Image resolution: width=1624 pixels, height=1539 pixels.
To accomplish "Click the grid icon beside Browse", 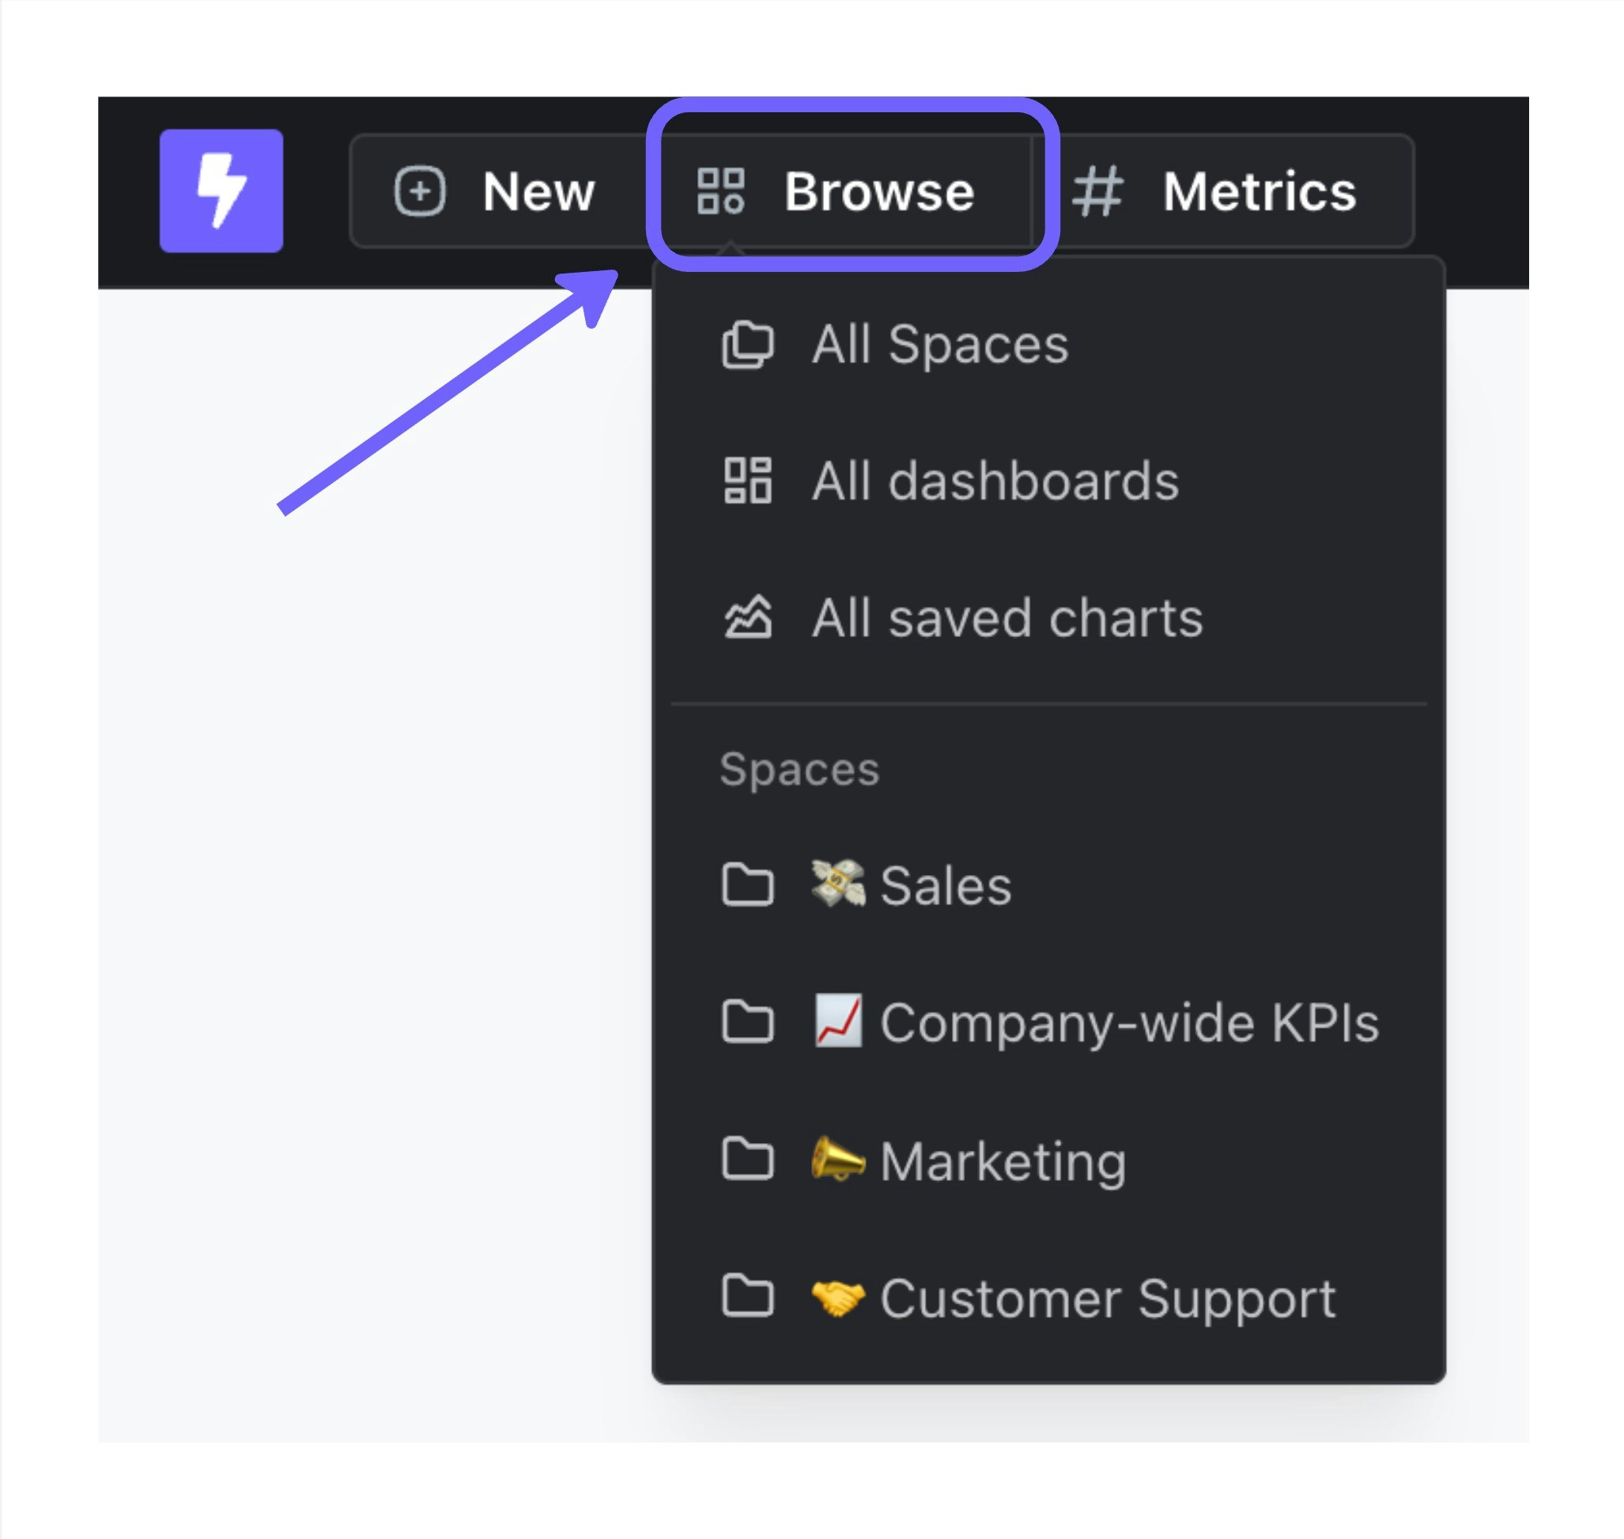I will (720, 191).
